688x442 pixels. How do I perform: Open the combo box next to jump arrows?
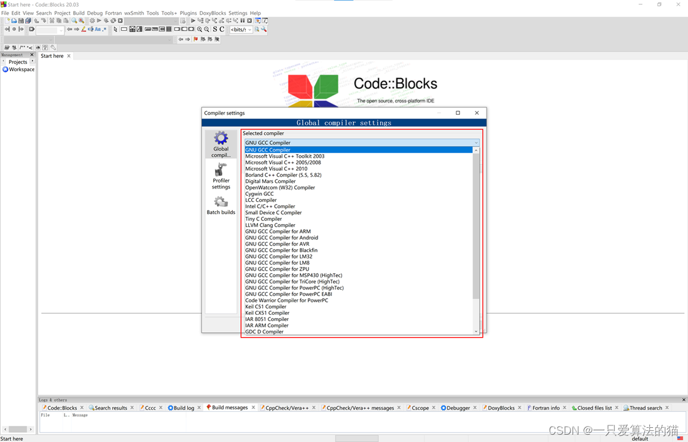(50, 30)
